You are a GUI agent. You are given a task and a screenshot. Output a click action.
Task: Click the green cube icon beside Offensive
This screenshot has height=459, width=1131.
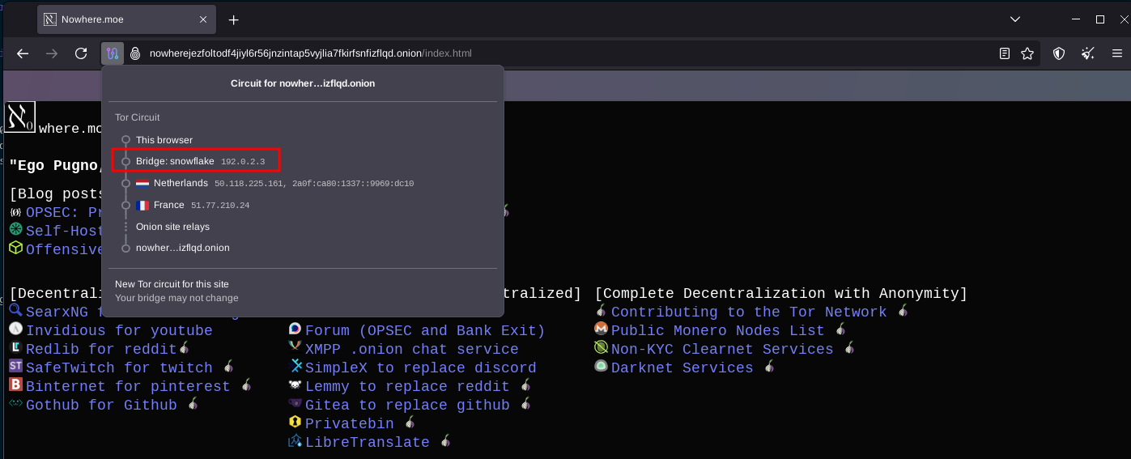15,248
